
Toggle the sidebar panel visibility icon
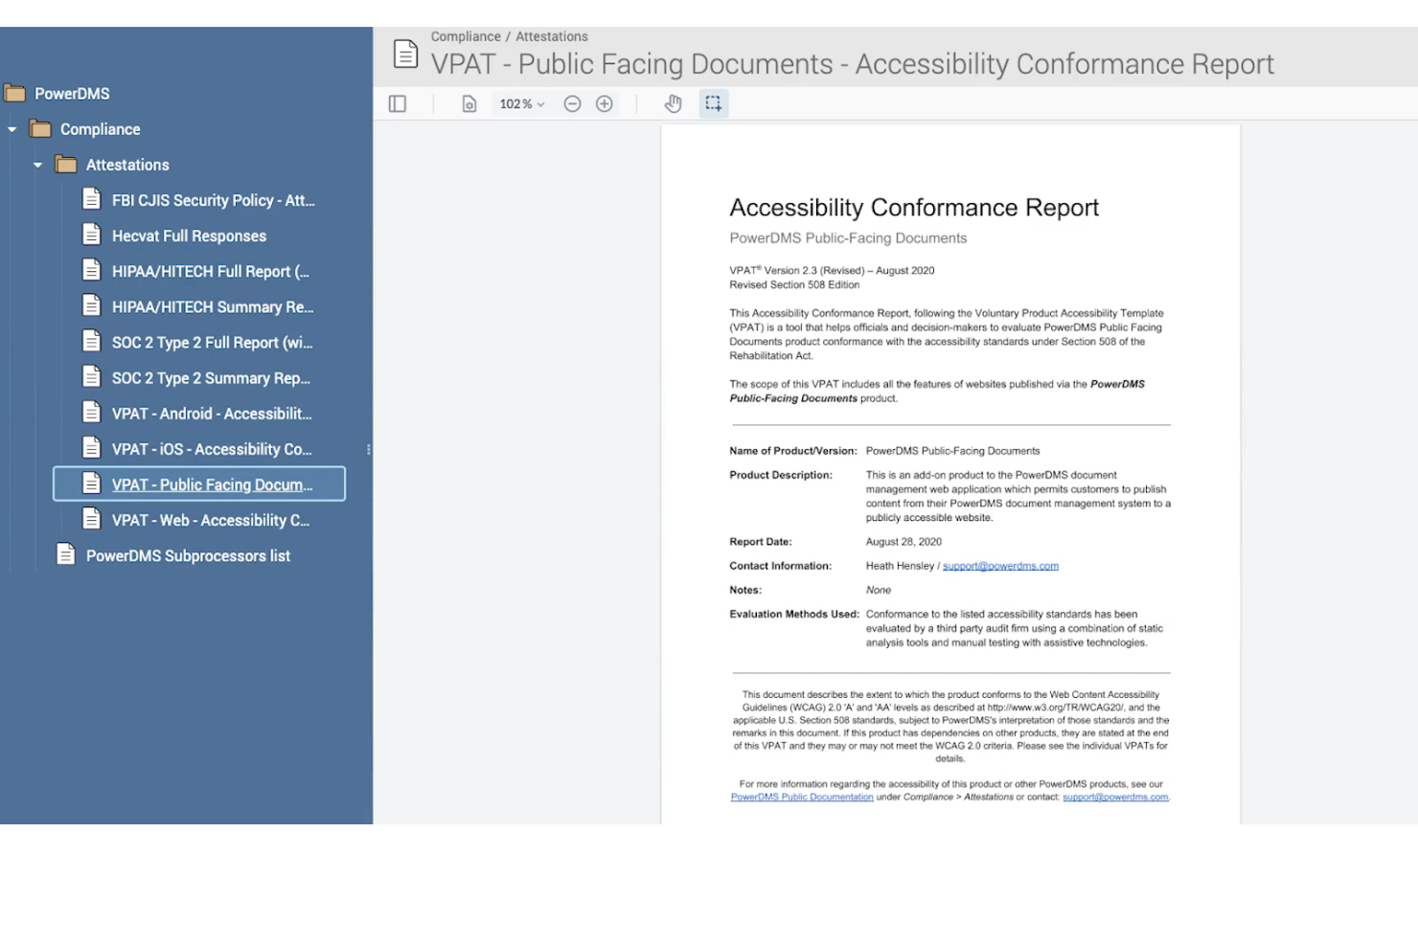pyautogui.click(x=398, y=103)
